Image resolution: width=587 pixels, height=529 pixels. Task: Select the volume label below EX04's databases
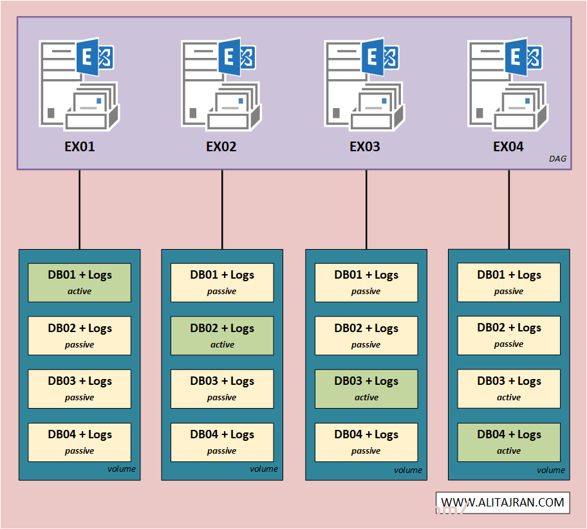coord(551,470)
